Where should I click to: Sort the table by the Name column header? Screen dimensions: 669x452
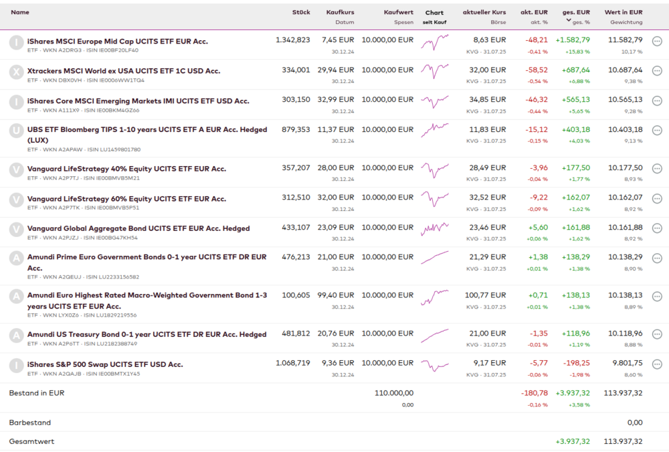click(20, 12)
